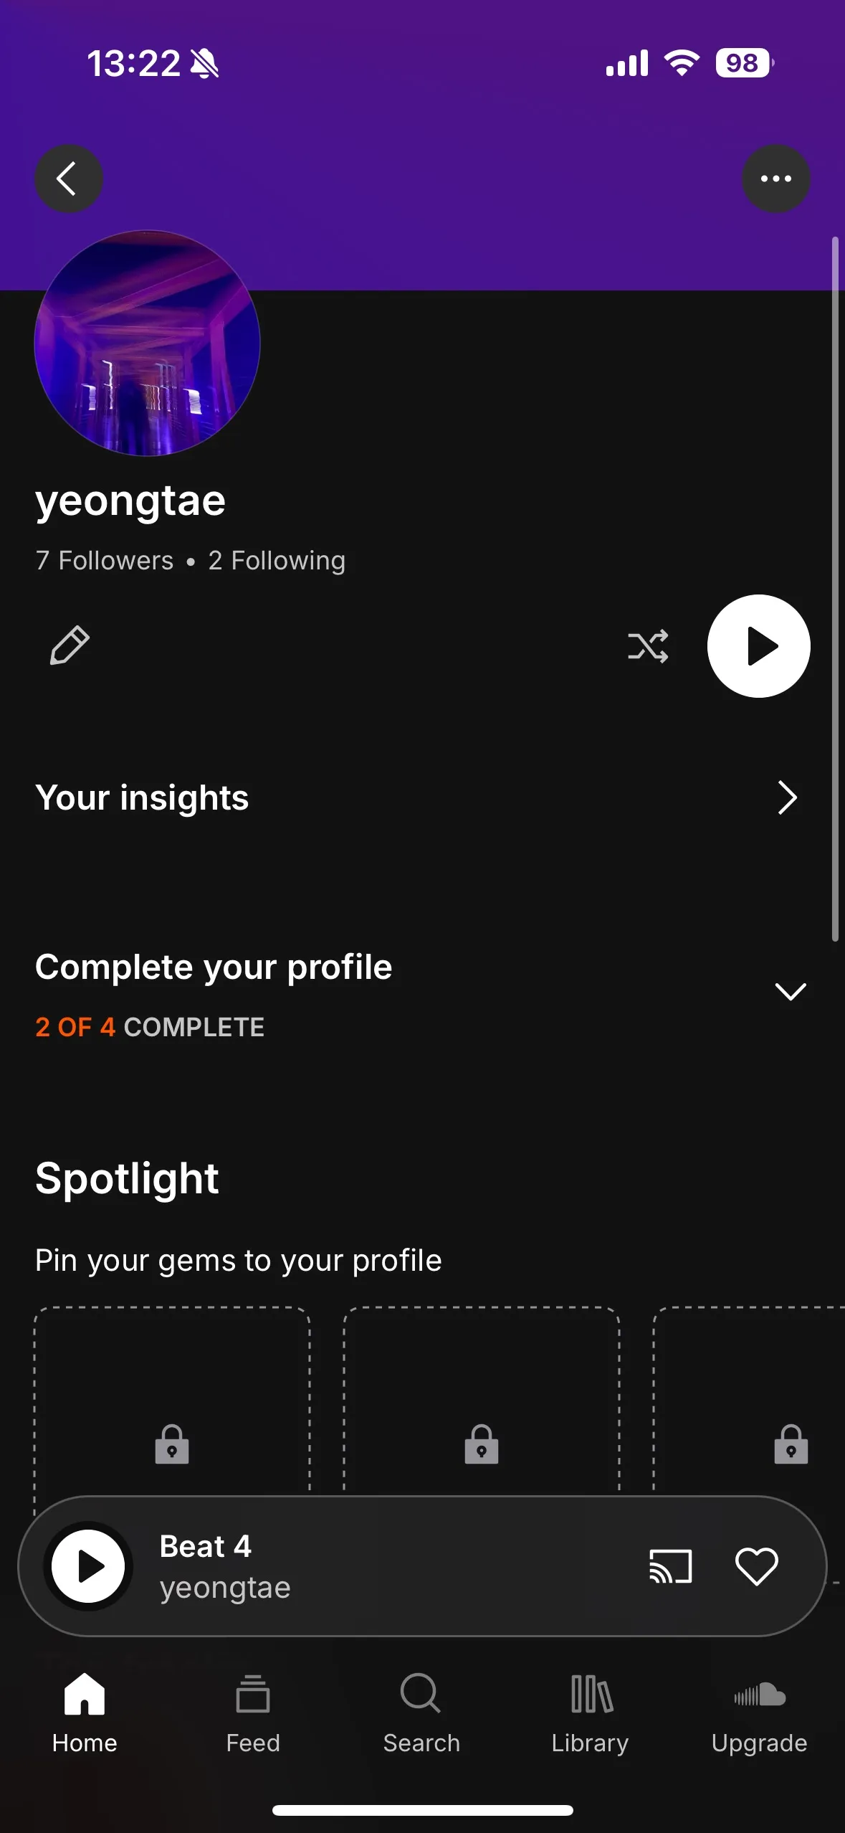The image size is (845, 1833).
Task: Tap the back arrow button
Action: point(68,179)
